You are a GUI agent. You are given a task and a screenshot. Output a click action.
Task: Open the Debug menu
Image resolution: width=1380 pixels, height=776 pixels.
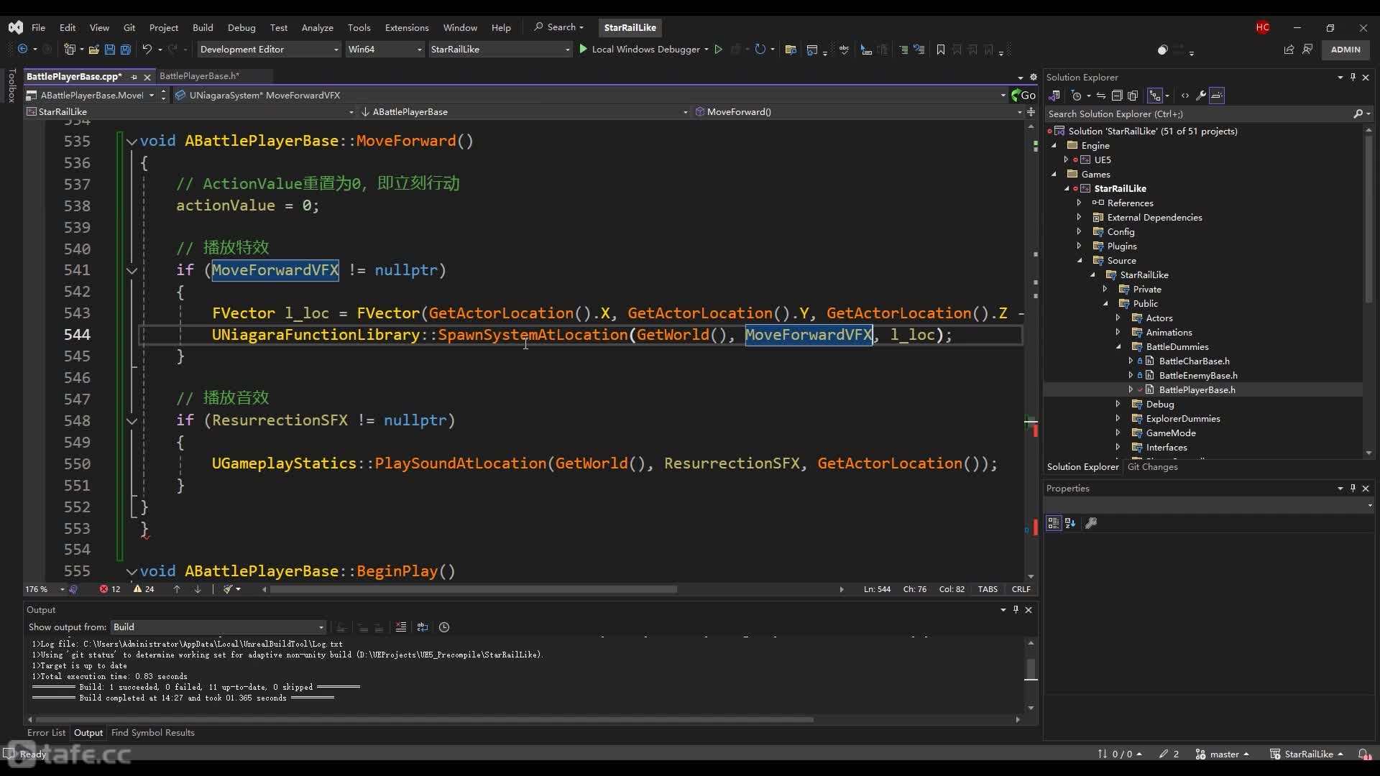tap(241, 27)
